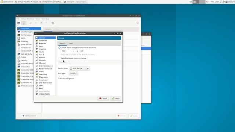Open the Send Key menu
This screenshot has height=132, width=235.
[x=45, y=19]
